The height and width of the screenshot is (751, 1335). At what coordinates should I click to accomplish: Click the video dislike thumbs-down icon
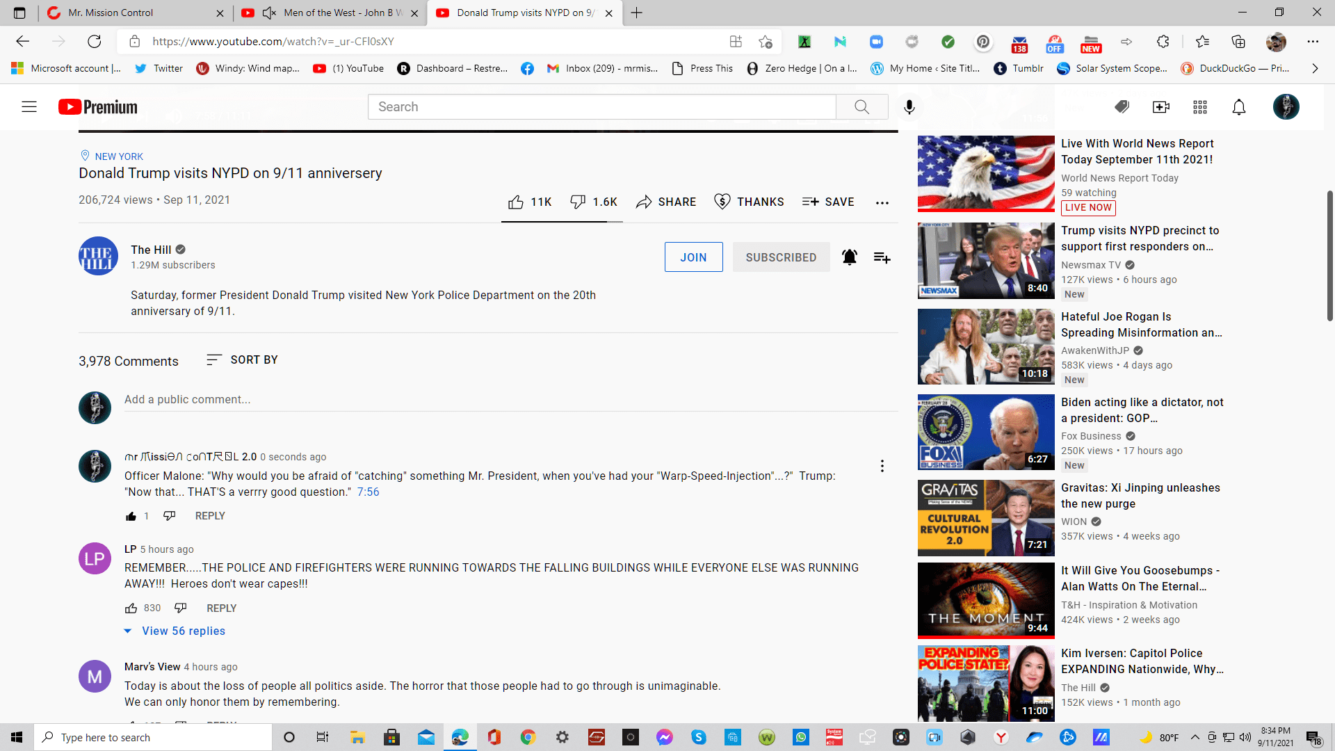577,202
